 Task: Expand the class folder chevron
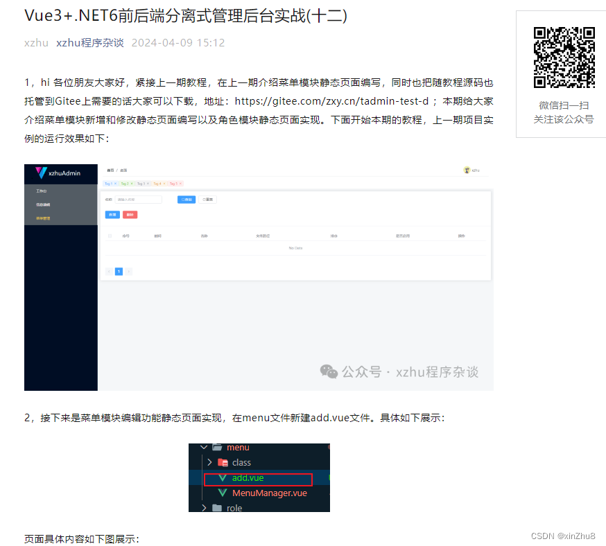pyautogui.click(x=209, y=462)
